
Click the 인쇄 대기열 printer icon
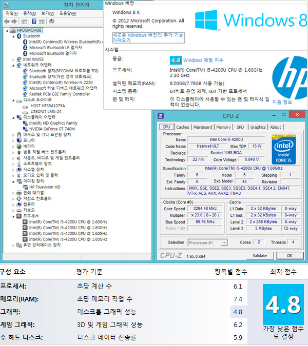point(19,193)
